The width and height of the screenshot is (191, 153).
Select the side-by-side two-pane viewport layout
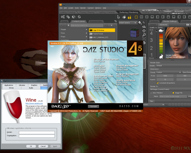click(141, 17)
